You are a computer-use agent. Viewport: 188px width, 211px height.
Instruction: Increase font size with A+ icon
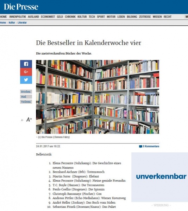[x=29, y=120]
